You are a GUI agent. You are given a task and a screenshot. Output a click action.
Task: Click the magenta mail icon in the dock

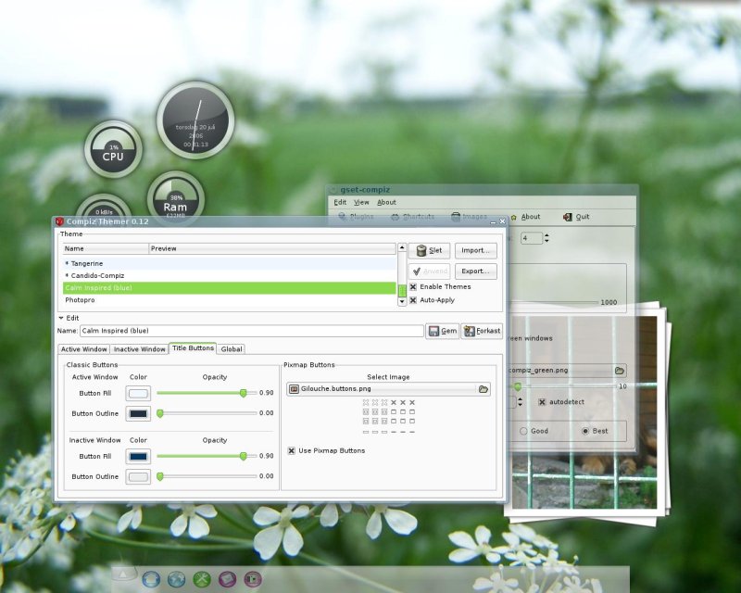(227, 579)
